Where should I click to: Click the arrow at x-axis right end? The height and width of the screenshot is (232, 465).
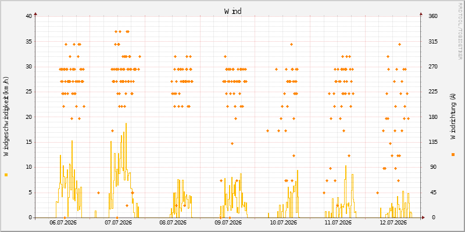pos(424,217)
